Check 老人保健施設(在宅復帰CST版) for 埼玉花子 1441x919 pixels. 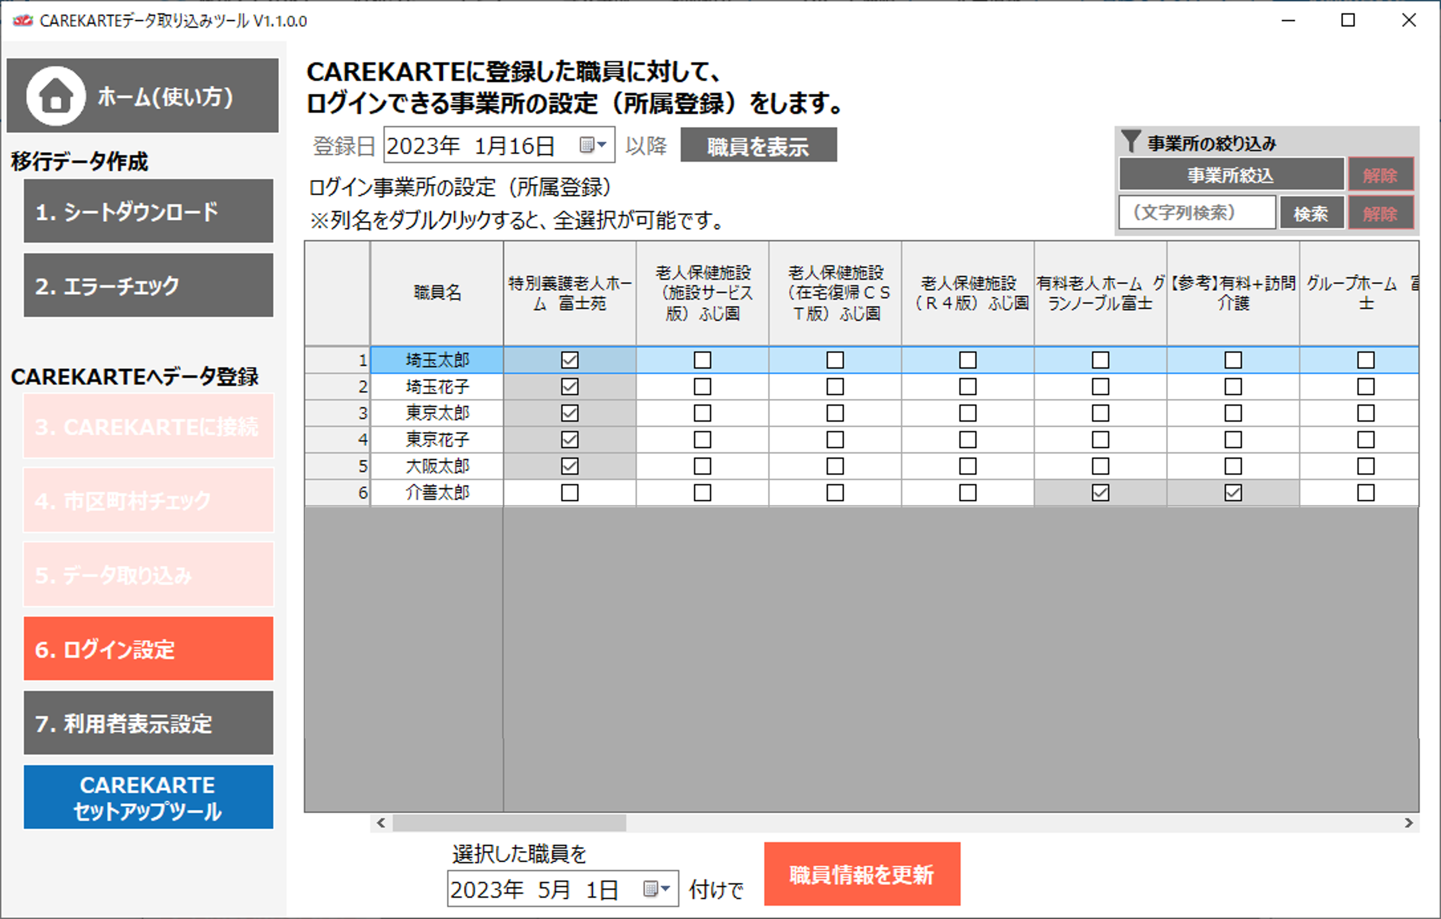(x=835, y=387)
